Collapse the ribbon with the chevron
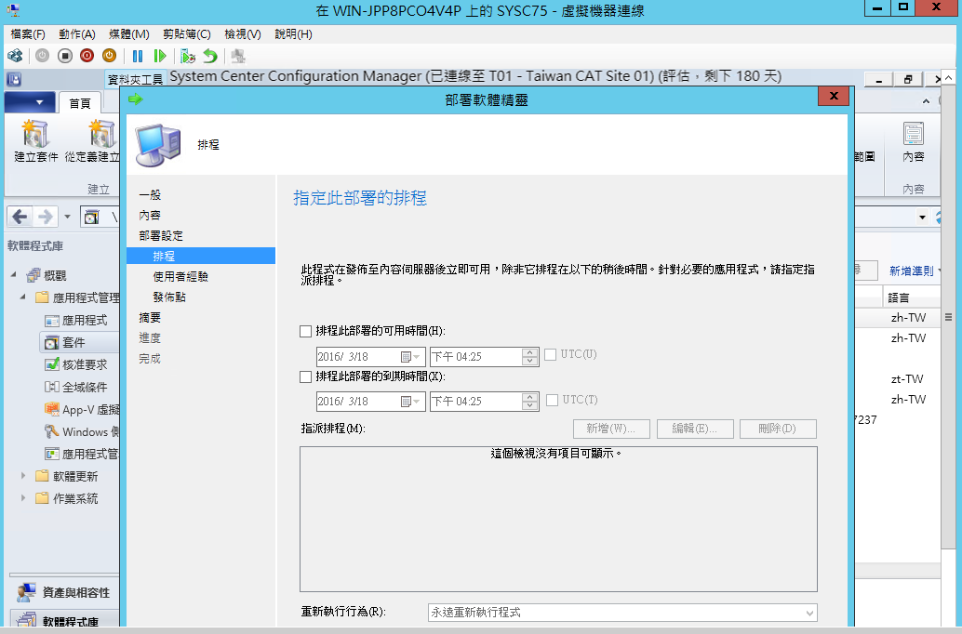Screen dimensions: 962x634 (926, 101)
